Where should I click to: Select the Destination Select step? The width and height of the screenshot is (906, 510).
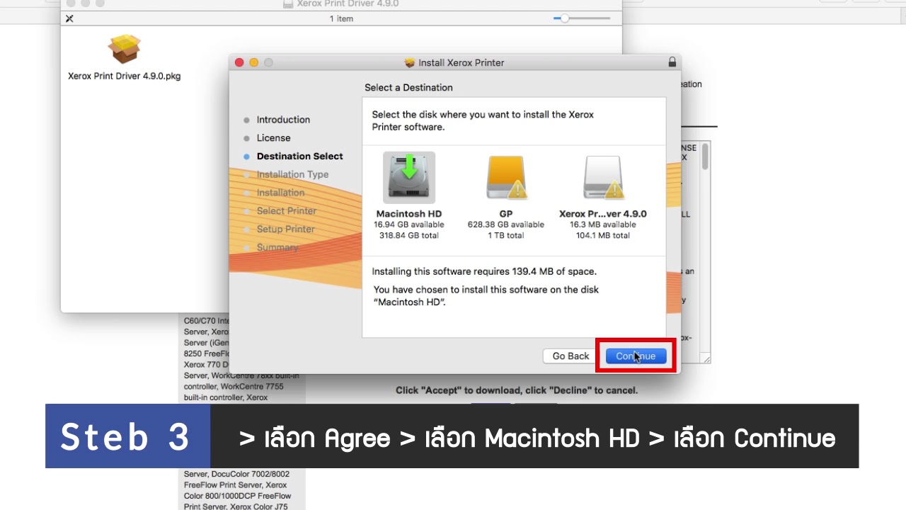(x=299, y=157)
